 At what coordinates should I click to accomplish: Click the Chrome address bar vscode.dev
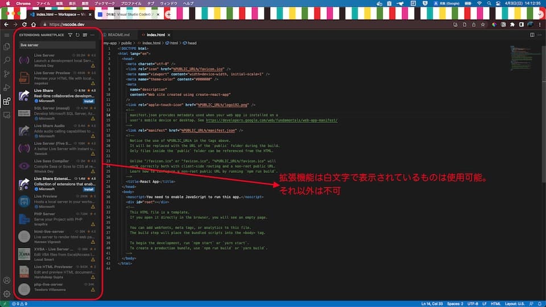pyautogui.click(x=67, y=24)
